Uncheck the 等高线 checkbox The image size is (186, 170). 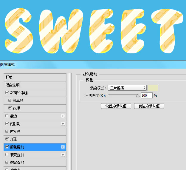(x=10, y=100)
